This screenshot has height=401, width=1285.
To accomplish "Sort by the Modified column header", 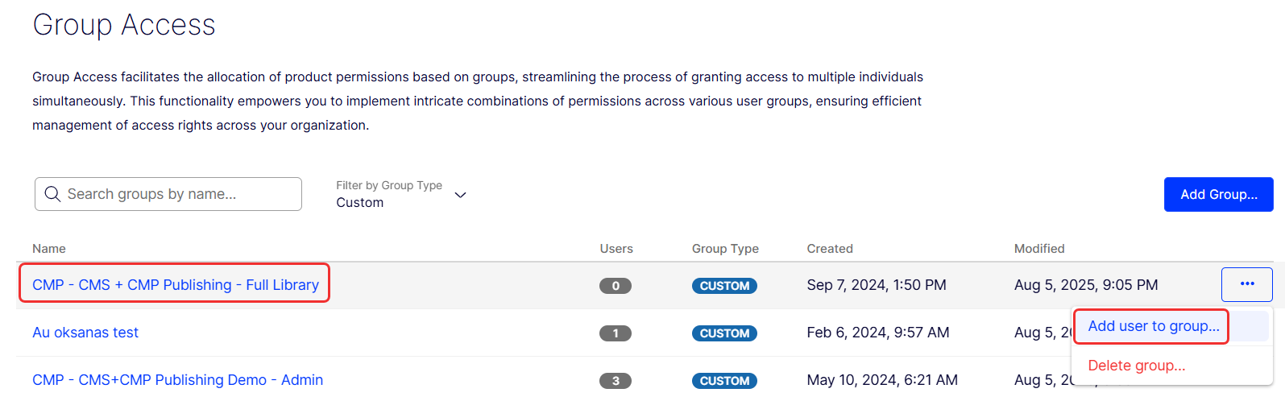I will [1039, 249].
